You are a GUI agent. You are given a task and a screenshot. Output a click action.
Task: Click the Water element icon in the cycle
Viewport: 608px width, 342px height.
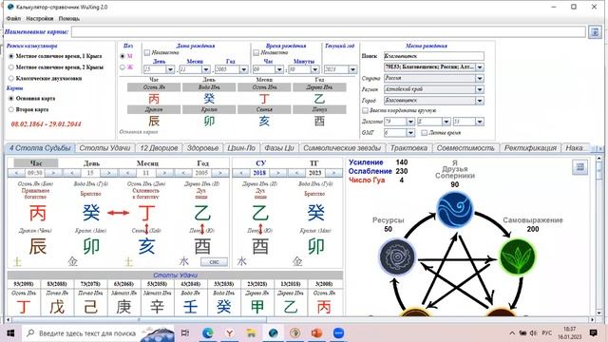455,210
